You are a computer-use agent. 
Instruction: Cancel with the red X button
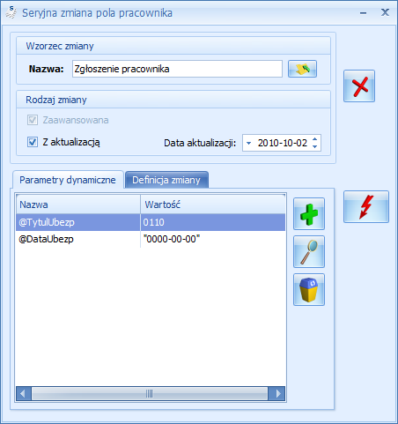359,86
